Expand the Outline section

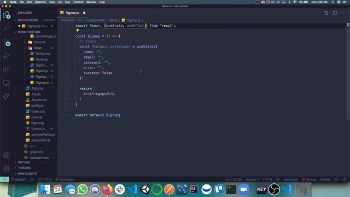tap(35, 162)
